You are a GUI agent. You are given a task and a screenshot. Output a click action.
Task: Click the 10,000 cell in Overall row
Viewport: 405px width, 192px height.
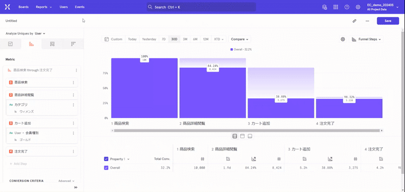199,168
